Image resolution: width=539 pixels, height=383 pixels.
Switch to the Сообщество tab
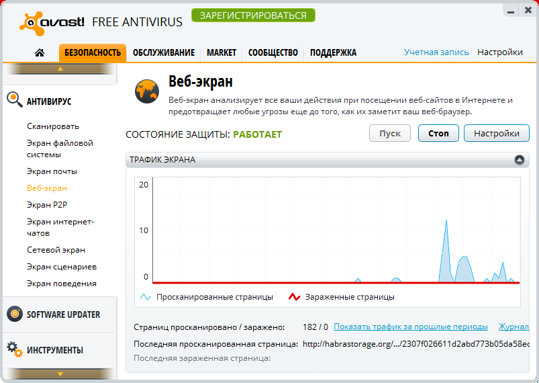273,52
